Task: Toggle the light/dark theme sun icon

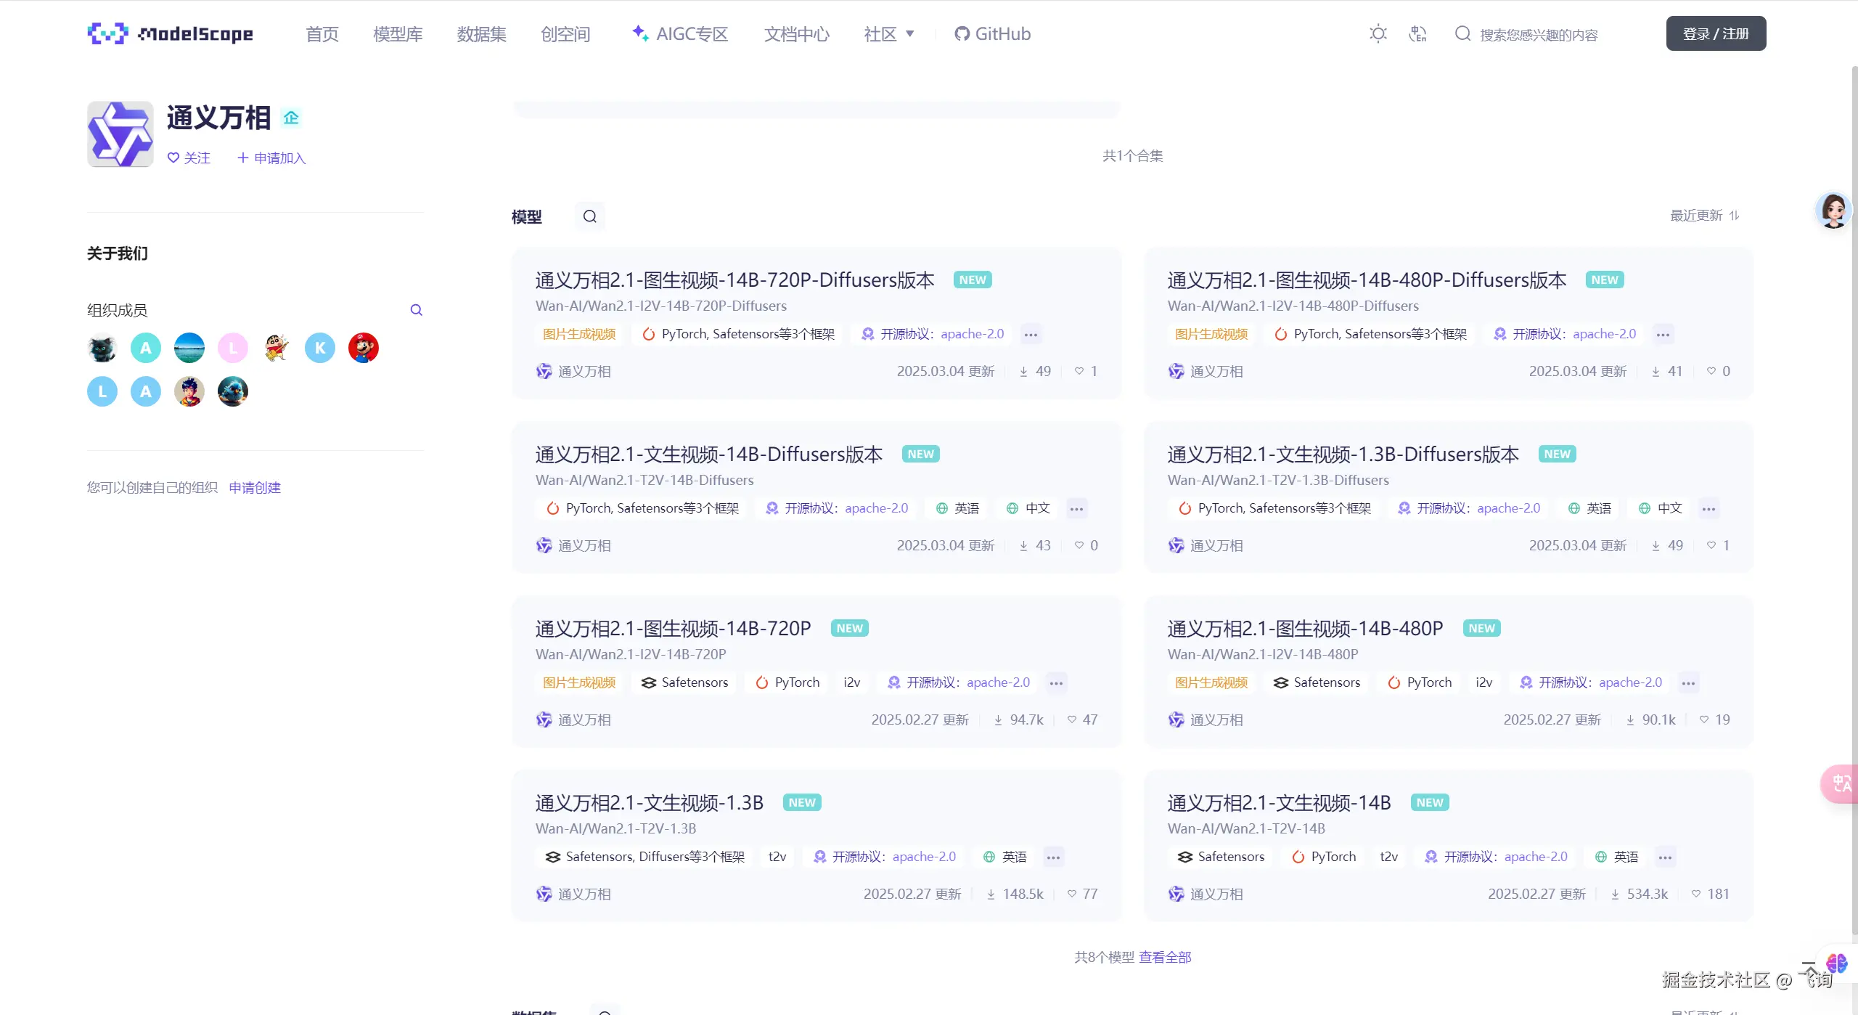Action: pos(1378,33)
